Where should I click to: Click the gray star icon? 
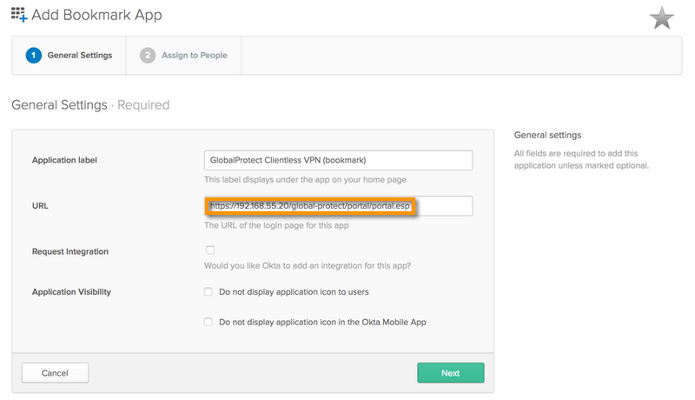(x=662, y=18)
